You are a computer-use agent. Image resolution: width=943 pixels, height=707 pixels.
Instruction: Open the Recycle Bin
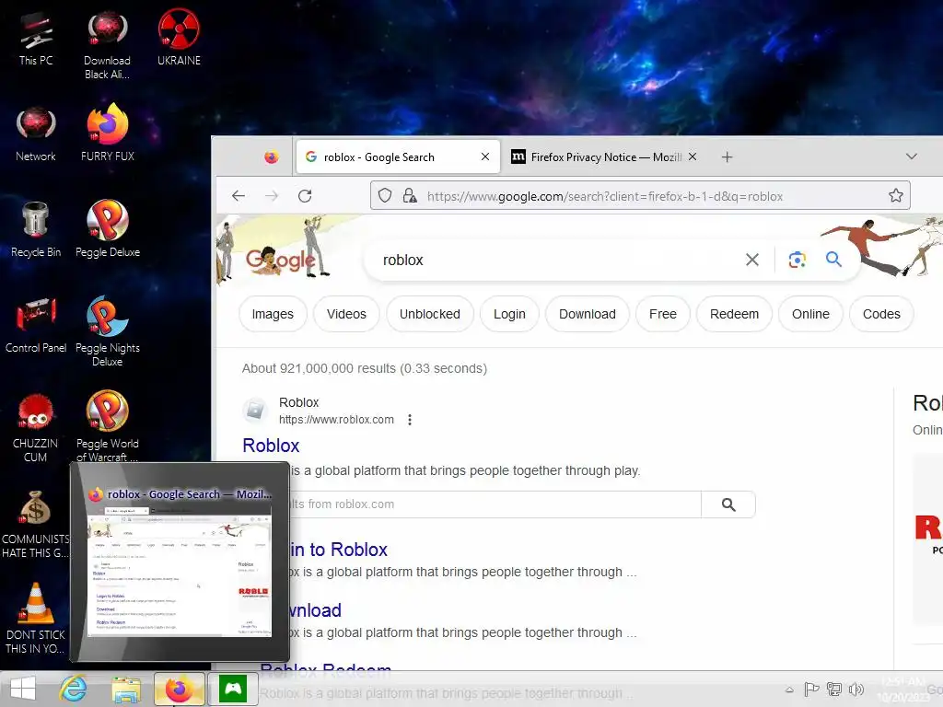pyautogui.click(x=36, y=230)
